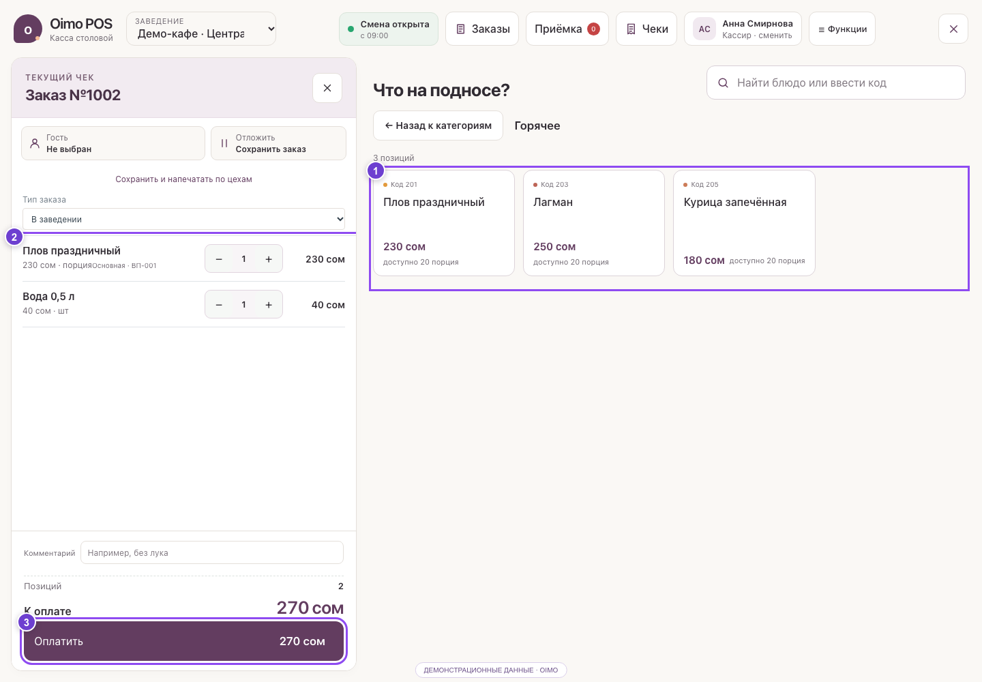Open the Приёмка section
Viewport: 982px width, 682px height.
coord(567,29)
